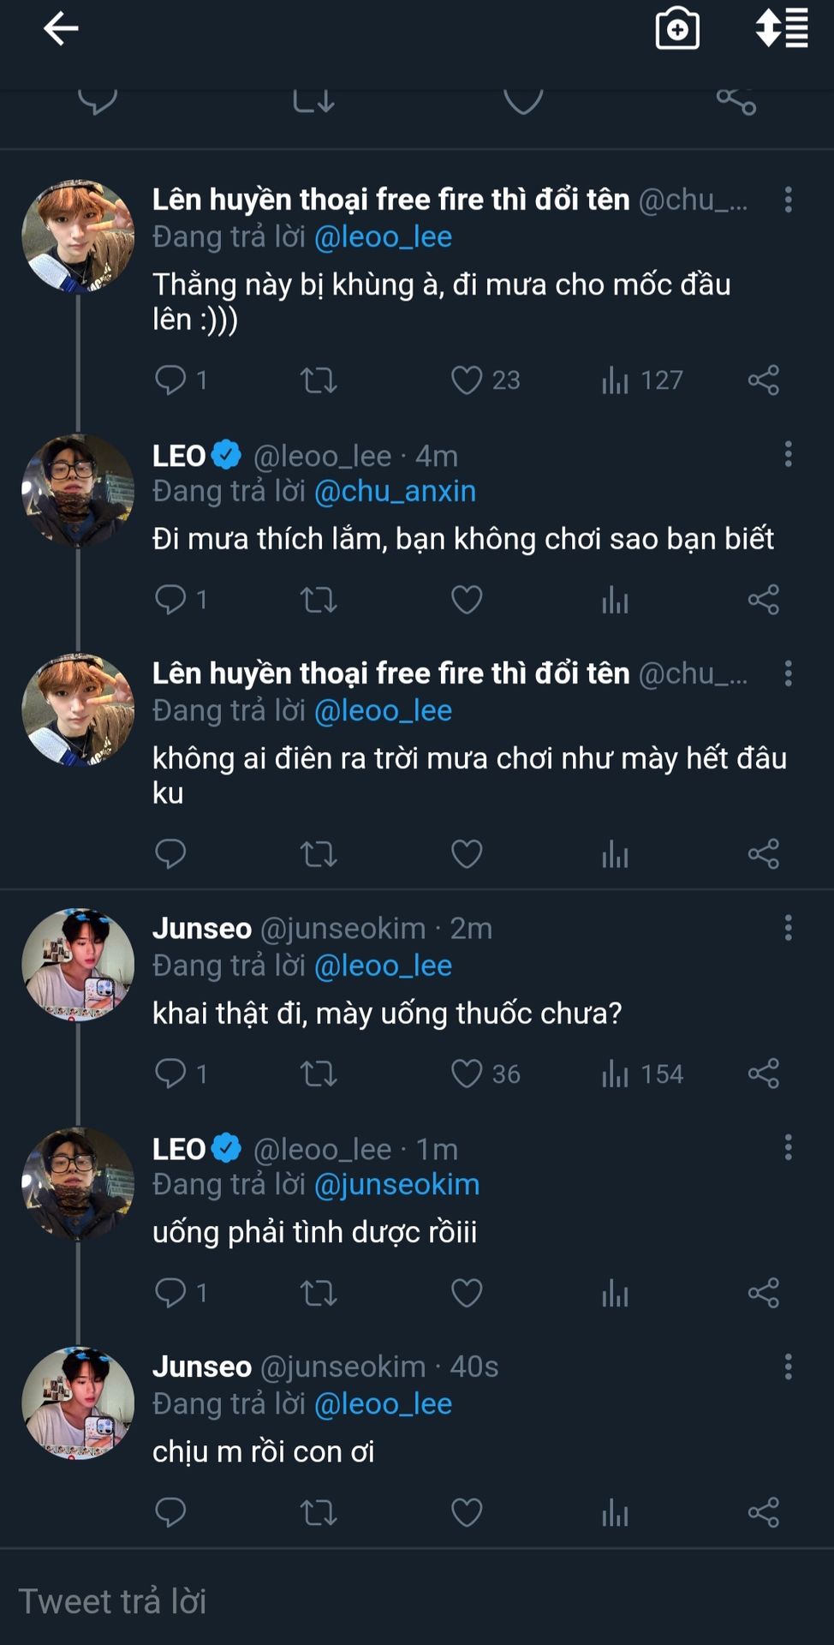Share LEO's "uống phải tình dược" reply
This screenshot has width=834, height=1645.
763,1293
